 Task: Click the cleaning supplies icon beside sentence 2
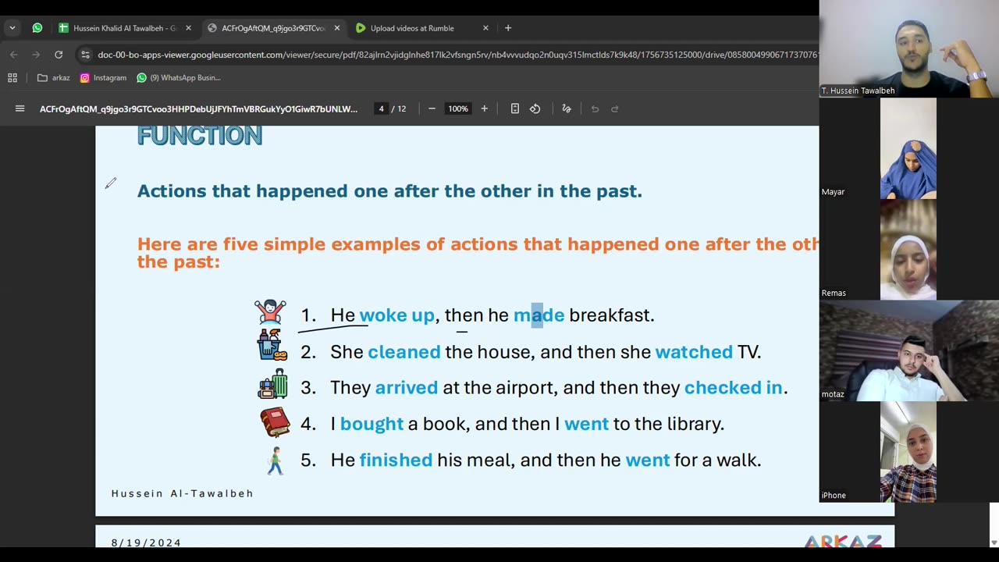pyautogui.click(x=272, y=345)
